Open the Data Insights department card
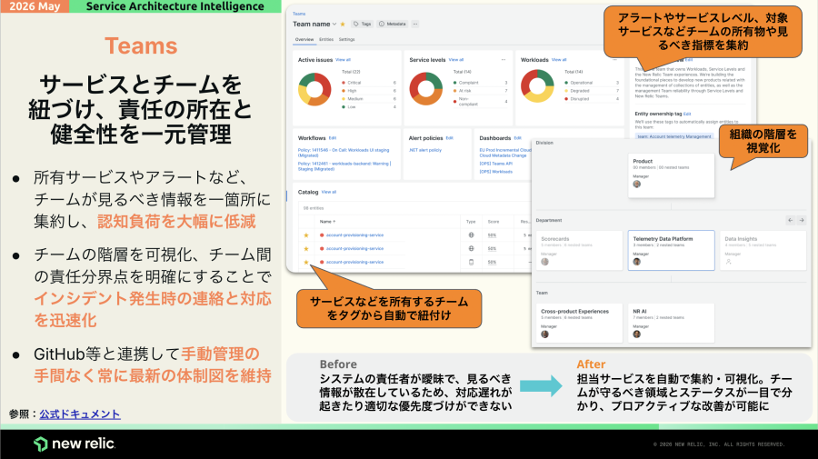The height and width of the screenshot is (459, 818). (x=763, y=250)
